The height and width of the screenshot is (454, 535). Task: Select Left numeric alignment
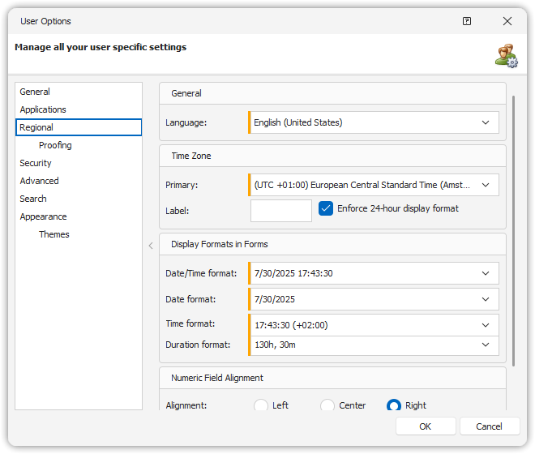pos(261,405)
